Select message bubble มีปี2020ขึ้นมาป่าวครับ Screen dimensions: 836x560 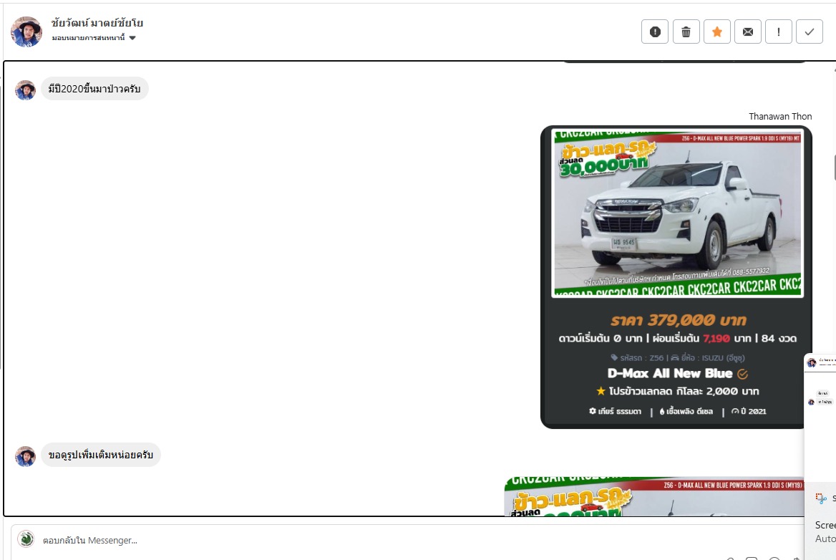pos(94,89)
